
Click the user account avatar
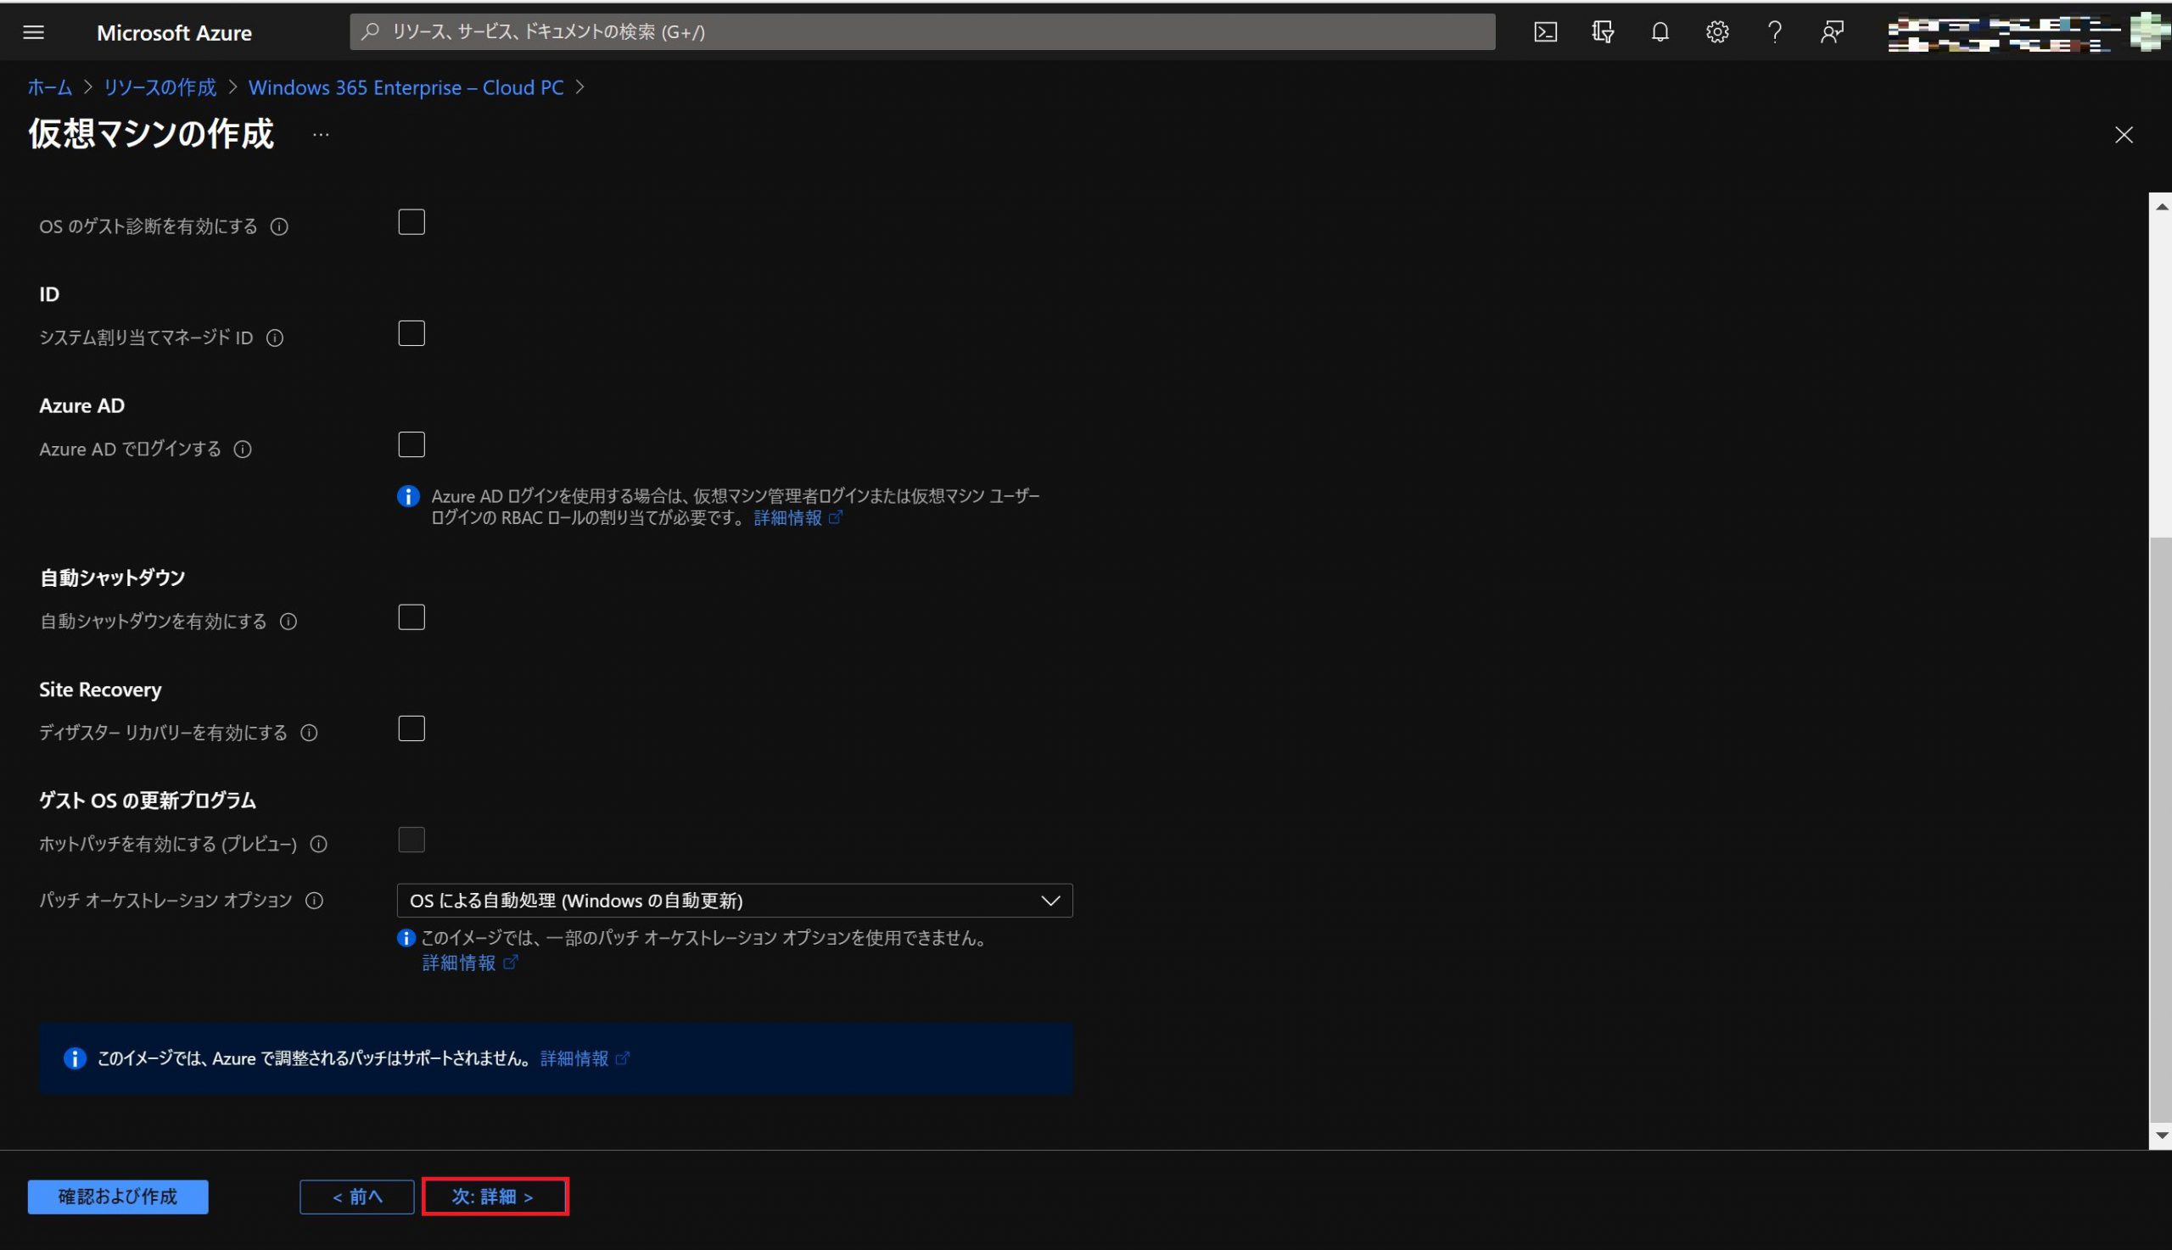[x=2150, y=31]
